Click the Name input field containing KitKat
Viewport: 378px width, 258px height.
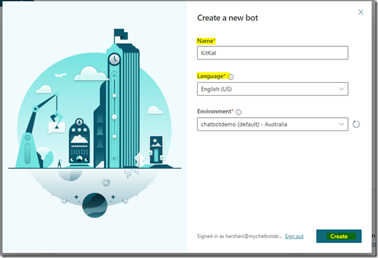tap(272, 53)
